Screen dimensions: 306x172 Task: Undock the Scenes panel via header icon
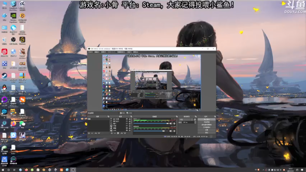109,117
